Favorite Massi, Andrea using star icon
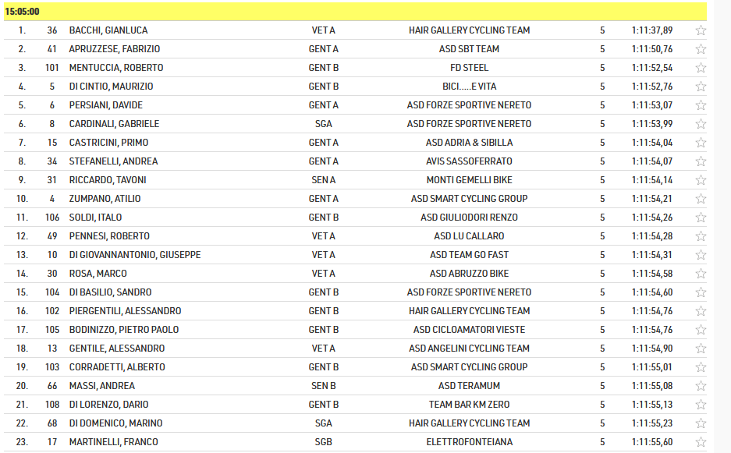Viewport: 731px width, 453px height. [x=701, y=386]
